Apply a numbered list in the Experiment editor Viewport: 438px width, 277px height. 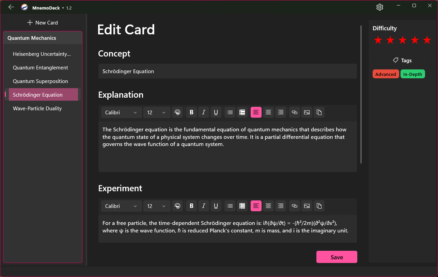[242, 206]
